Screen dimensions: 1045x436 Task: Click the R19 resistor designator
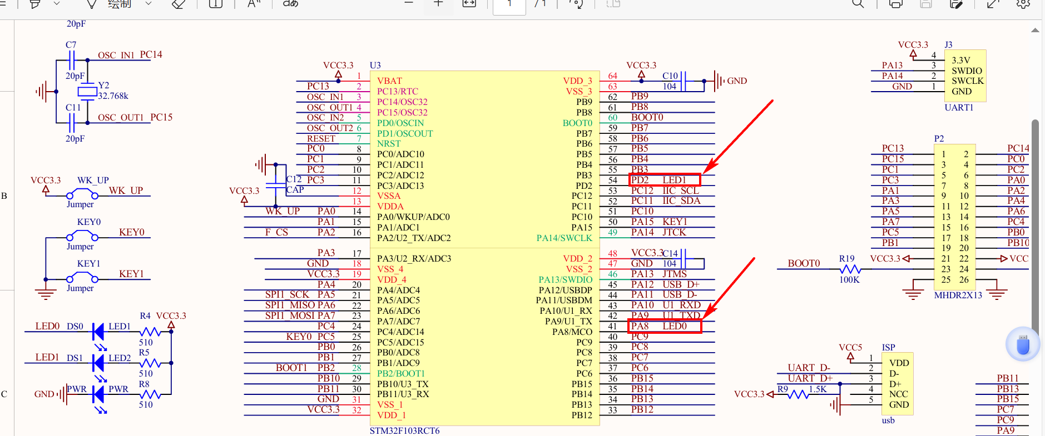846,258
